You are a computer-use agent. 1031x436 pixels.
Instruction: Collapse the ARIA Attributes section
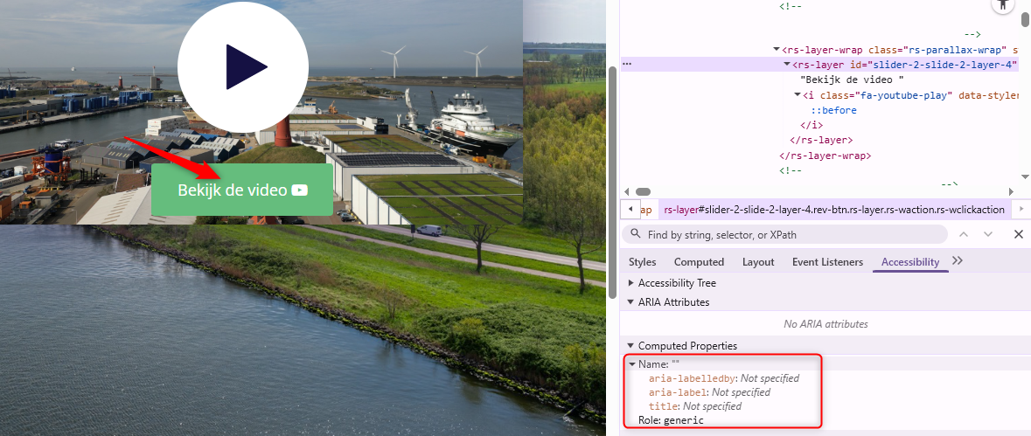pos(632,302)
